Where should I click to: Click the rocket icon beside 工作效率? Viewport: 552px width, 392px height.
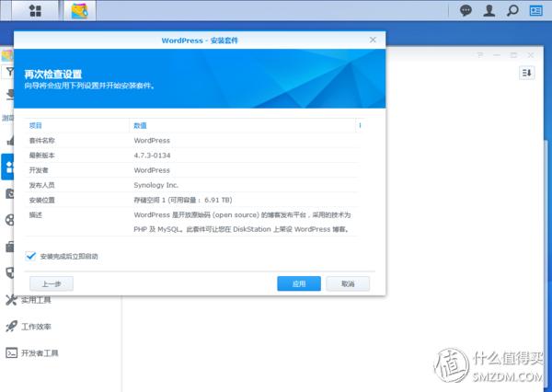click(11, 326)
